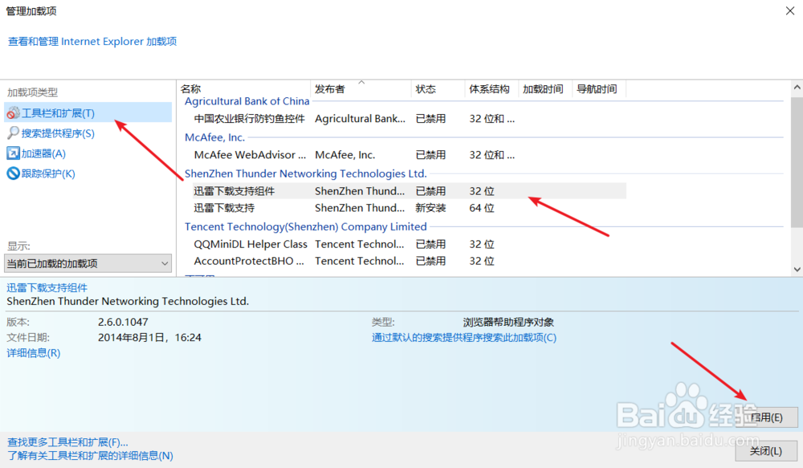Click the 启用(E) enable button
Image resolution: width=803 pixels, height=468 pixels.
(x=766, y=417)
